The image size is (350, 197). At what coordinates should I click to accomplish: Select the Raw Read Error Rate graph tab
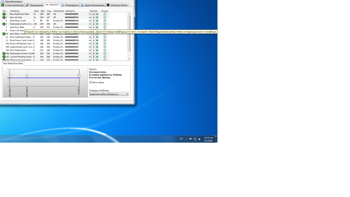[x=13, y=63]
